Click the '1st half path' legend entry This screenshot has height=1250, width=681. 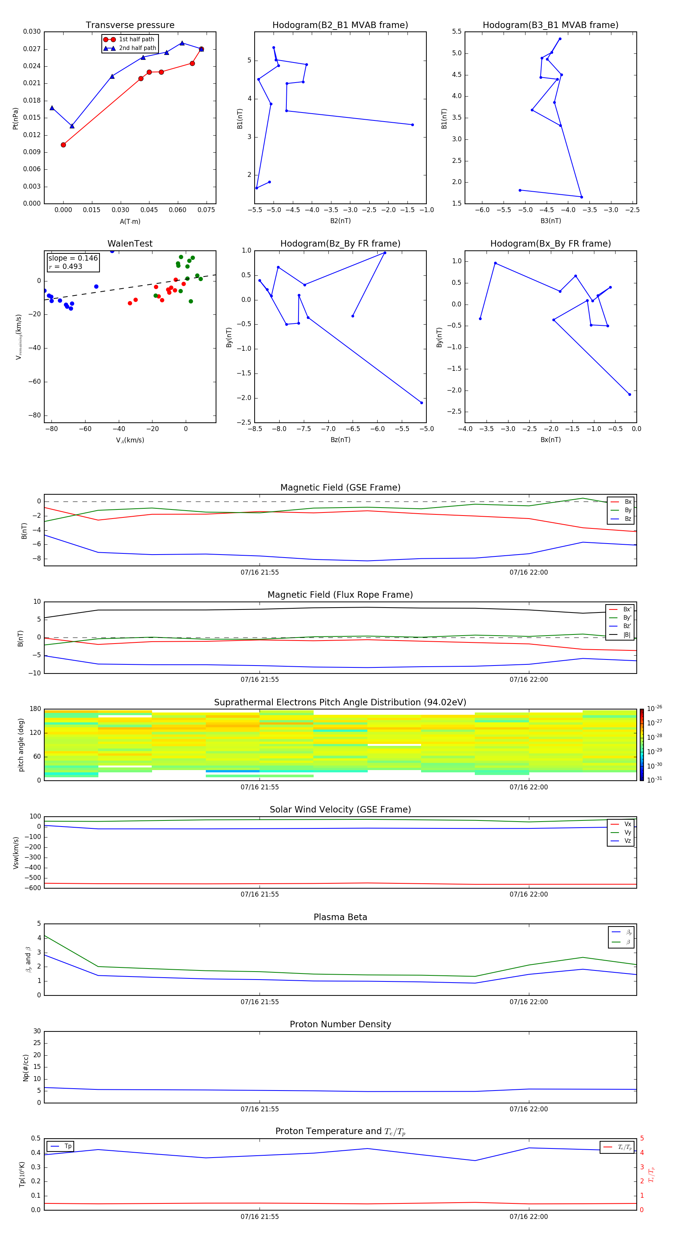[129, 39]
